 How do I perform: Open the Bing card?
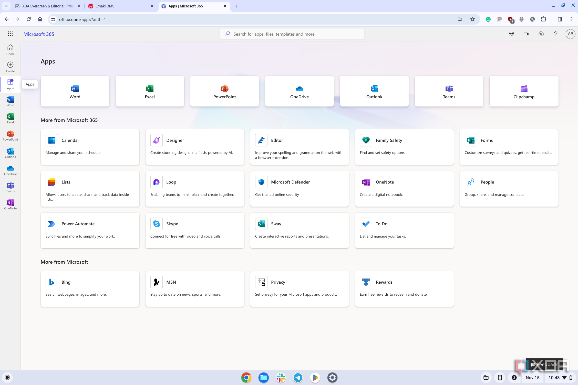tap(90, 289)
